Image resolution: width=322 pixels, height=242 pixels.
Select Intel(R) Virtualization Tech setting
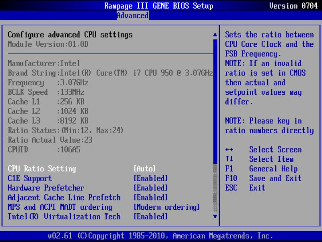point(64,217)
